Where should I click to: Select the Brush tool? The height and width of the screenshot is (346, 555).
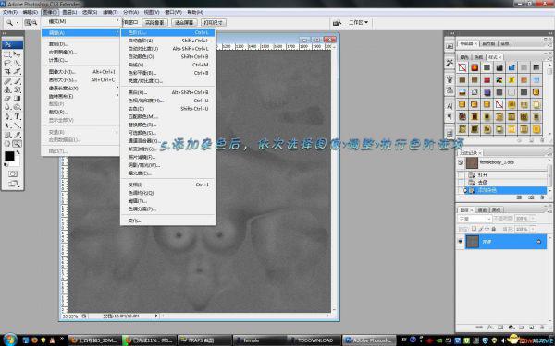click(x=17, y=81)
